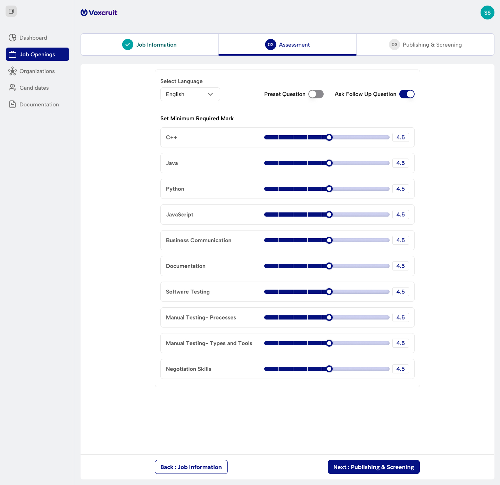Go to Publishing & Screening step tab
Viewport: 500px width, 485px height.
point(425,45)
